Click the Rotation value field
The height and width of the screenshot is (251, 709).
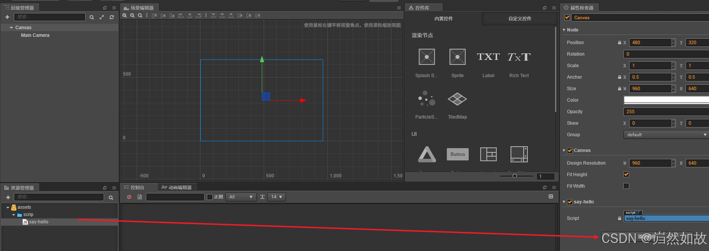666,54
